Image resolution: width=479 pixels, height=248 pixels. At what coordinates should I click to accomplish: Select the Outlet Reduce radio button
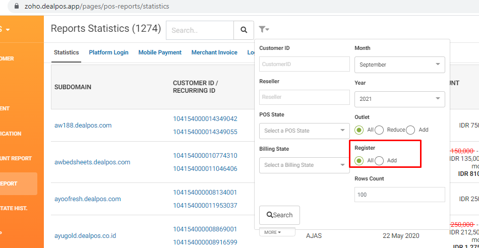[380, 130]
